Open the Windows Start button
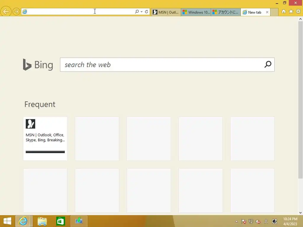 7,221
